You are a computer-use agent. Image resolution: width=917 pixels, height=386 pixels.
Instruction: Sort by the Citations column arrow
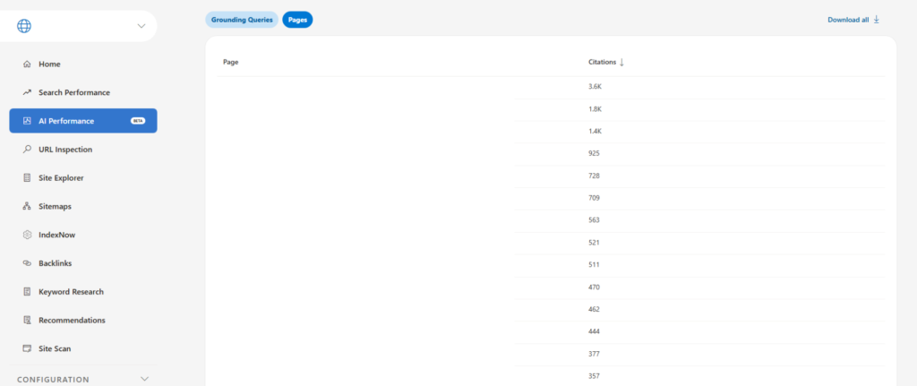tap(621, 62)
